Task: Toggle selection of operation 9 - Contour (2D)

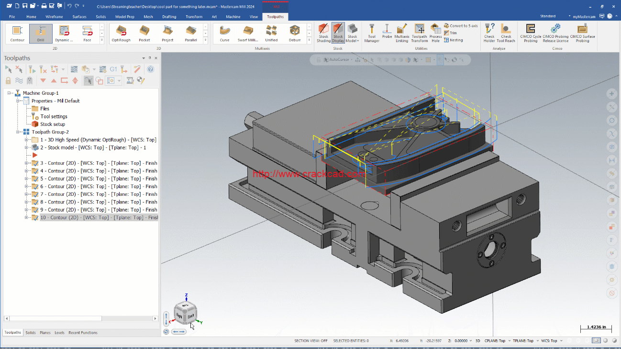Action: (x=35, y=210)
